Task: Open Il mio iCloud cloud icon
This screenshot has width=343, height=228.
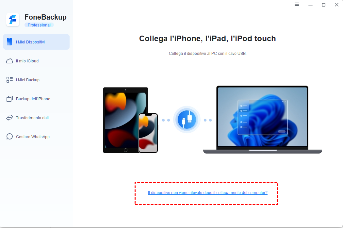Action: click(x=9, y=61)
